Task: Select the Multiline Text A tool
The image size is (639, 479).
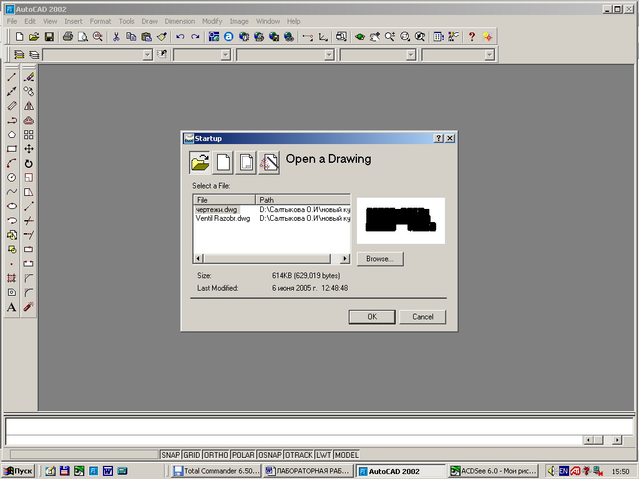Action: [x=12, y=307]
